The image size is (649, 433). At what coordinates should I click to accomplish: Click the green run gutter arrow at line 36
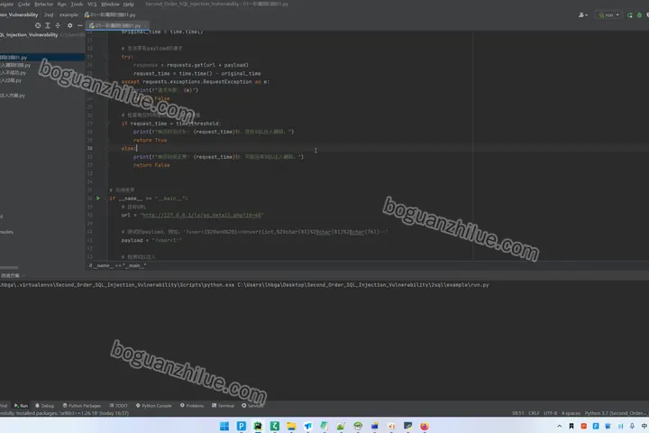pyautogui.click(x=98, y=198)
